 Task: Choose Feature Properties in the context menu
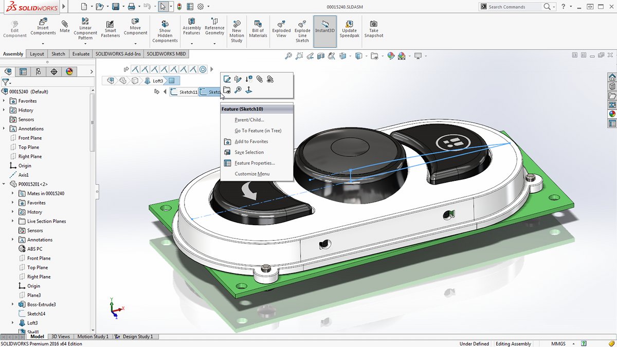tap(255, 163)
